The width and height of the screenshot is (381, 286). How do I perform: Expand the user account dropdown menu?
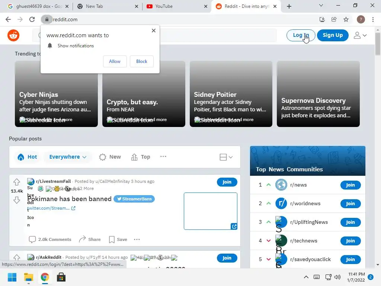(x=360, y=35)
